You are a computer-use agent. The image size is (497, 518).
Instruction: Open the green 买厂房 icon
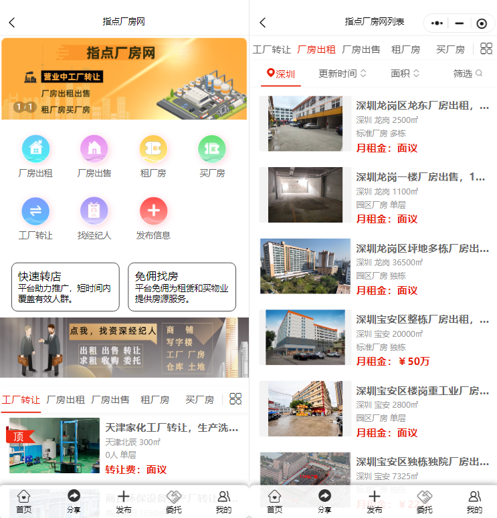(211, 148)
